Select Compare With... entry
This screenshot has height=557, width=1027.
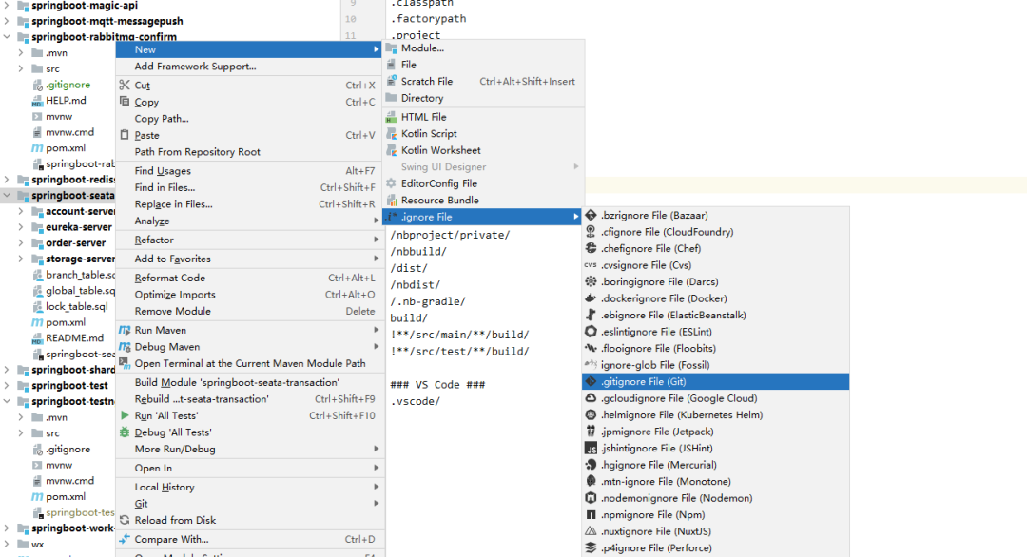point(249,539)
